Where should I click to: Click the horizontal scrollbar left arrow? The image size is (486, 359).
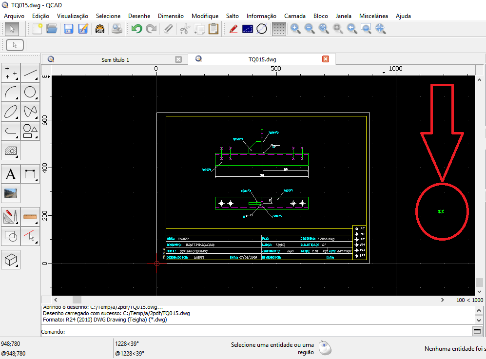[56, 300]
